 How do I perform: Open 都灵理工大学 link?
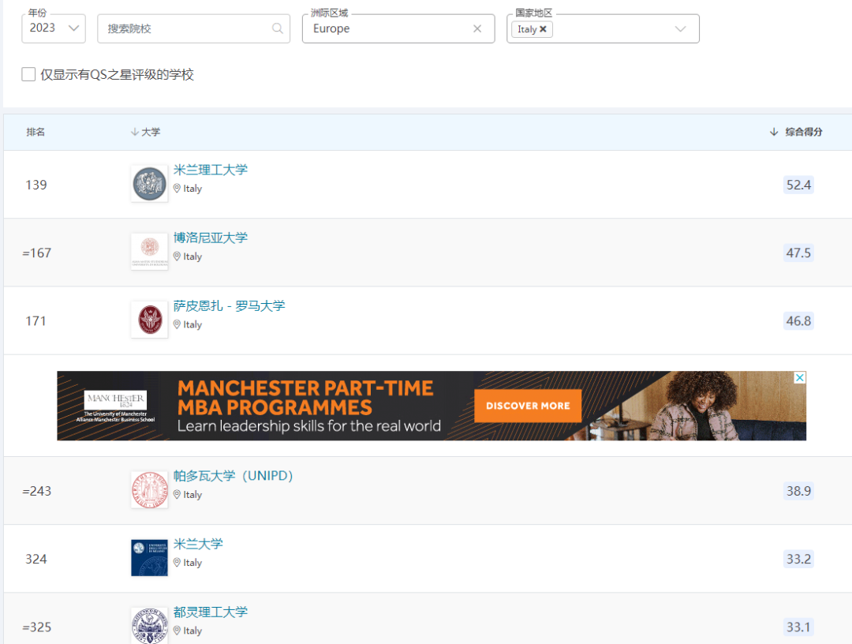coord(211,612)
